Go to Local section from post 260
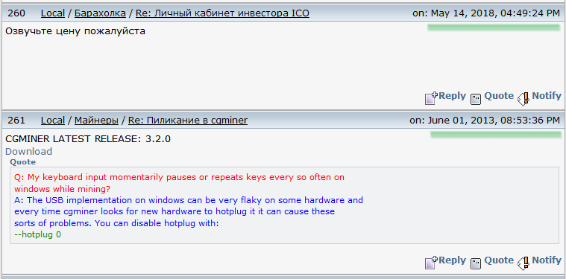Screen dimensions: 566x279 (53, 13)
